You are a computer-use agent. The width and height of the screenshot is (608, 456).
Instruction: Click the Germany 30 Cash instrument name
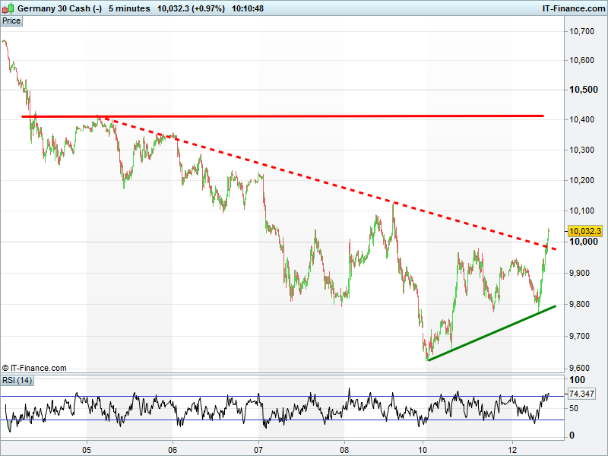(59, 8)
